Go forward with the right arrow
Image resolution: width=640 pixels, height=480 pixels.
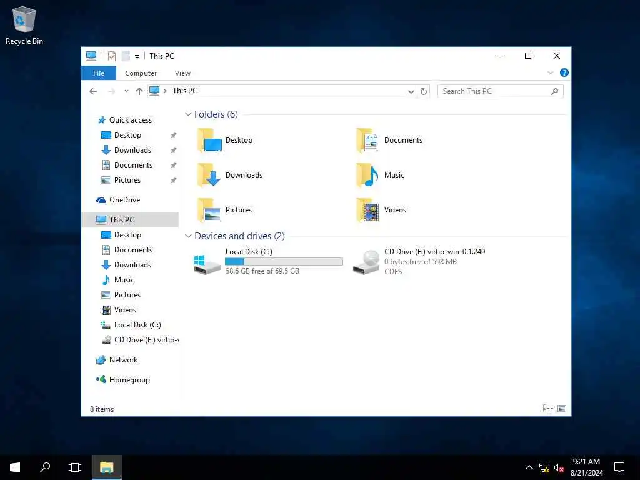coord(111,91)
